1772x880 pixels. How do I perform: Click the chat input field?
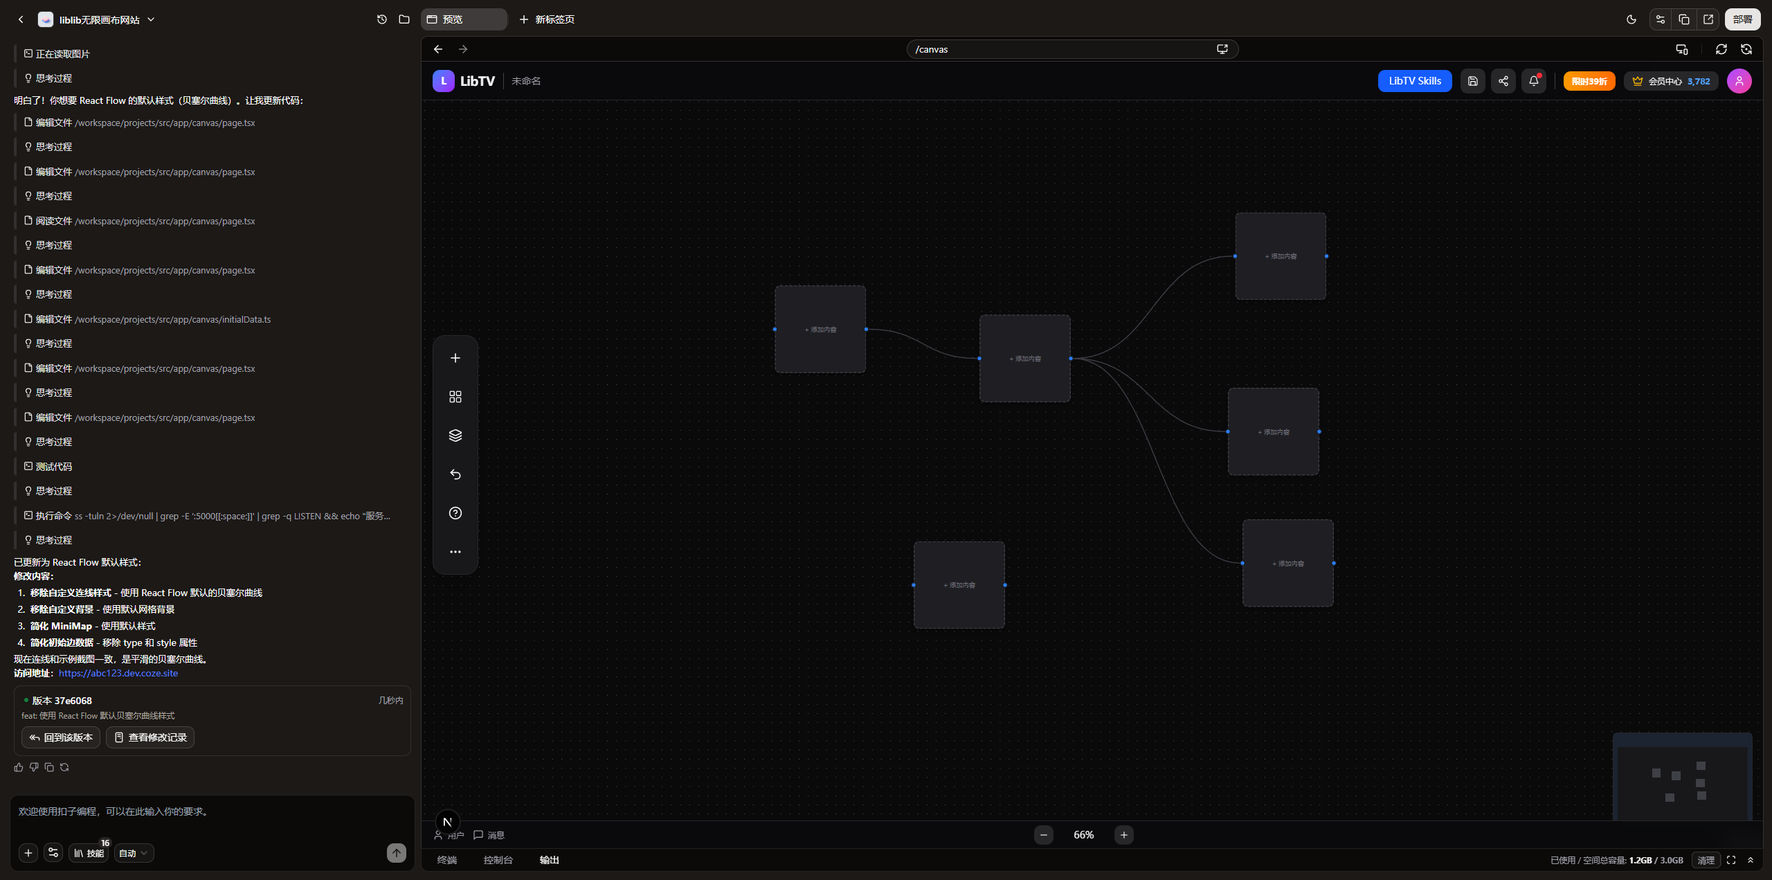pyautogui.click(x=208, y=817)
